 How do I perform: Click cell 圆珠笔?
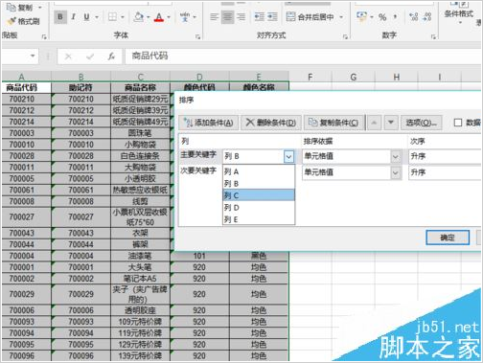[140, 133]
